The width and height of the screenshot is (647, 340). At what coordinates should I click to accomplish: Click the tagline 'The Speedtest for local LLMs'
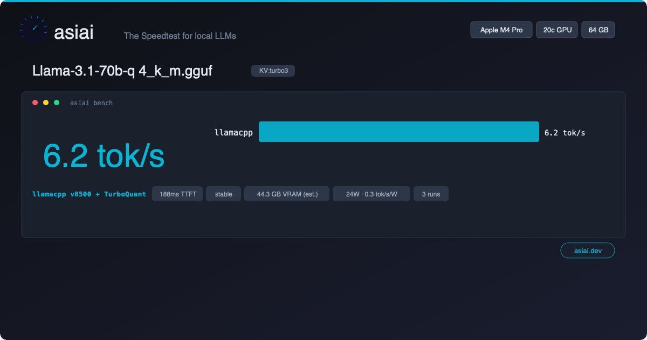click(x=180, y=36)
